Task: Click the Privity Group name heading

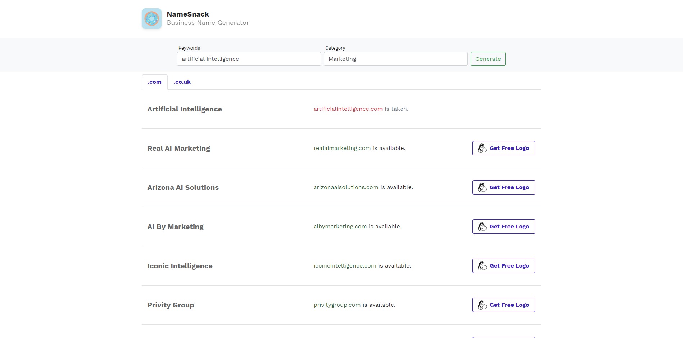Action: click(x=171, y=305)
